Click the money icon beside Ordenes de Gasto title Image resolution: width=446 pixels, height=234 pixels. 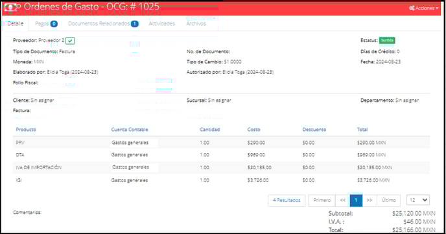pos(10,7)
